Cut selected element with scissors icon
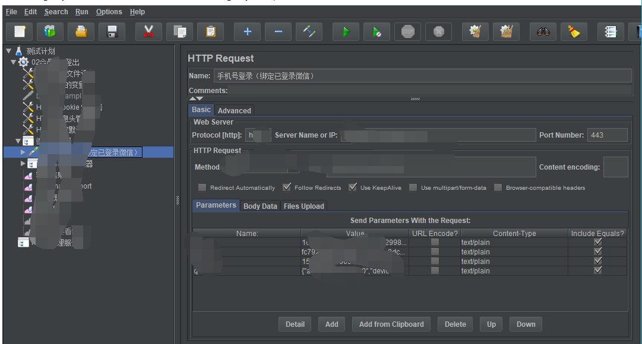Image resolution: width=642 pixels, height=344 pixels. (x=148, y=31)
